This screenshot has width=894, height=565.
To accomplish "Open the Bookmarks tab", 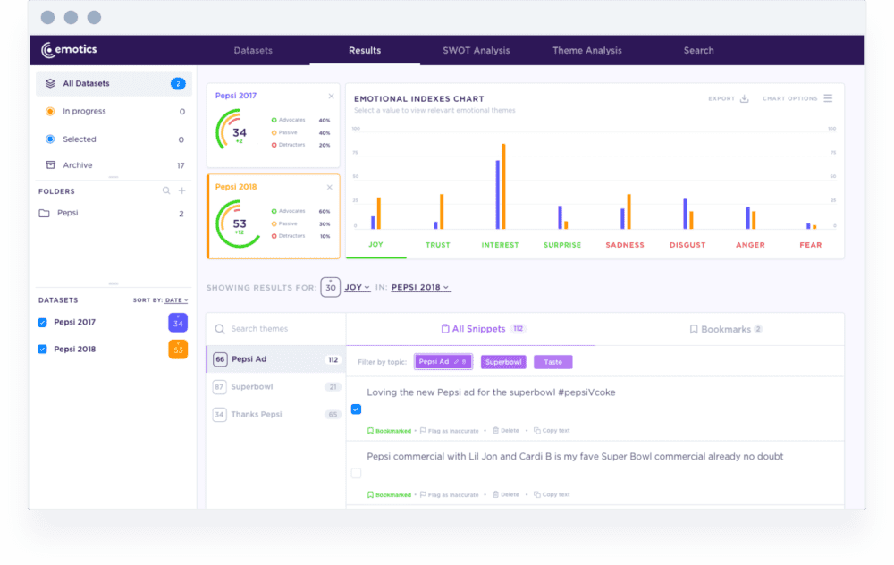I will coord(726,329).
